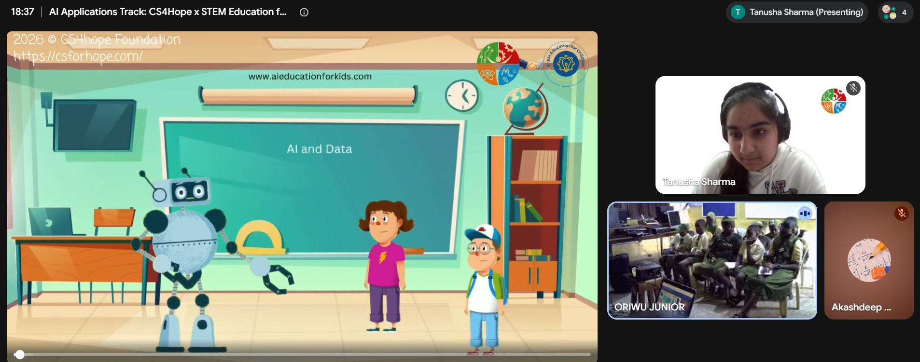The width and height of the screenshot is (920, 362).
Task: Click the logo badge on Tanusha's tile
Action: click(x=834, y=101)
